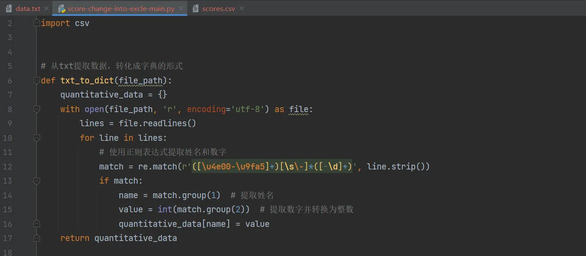Collapse the for line in lines loop
This screenshot has width=586, height=256.
37,138
